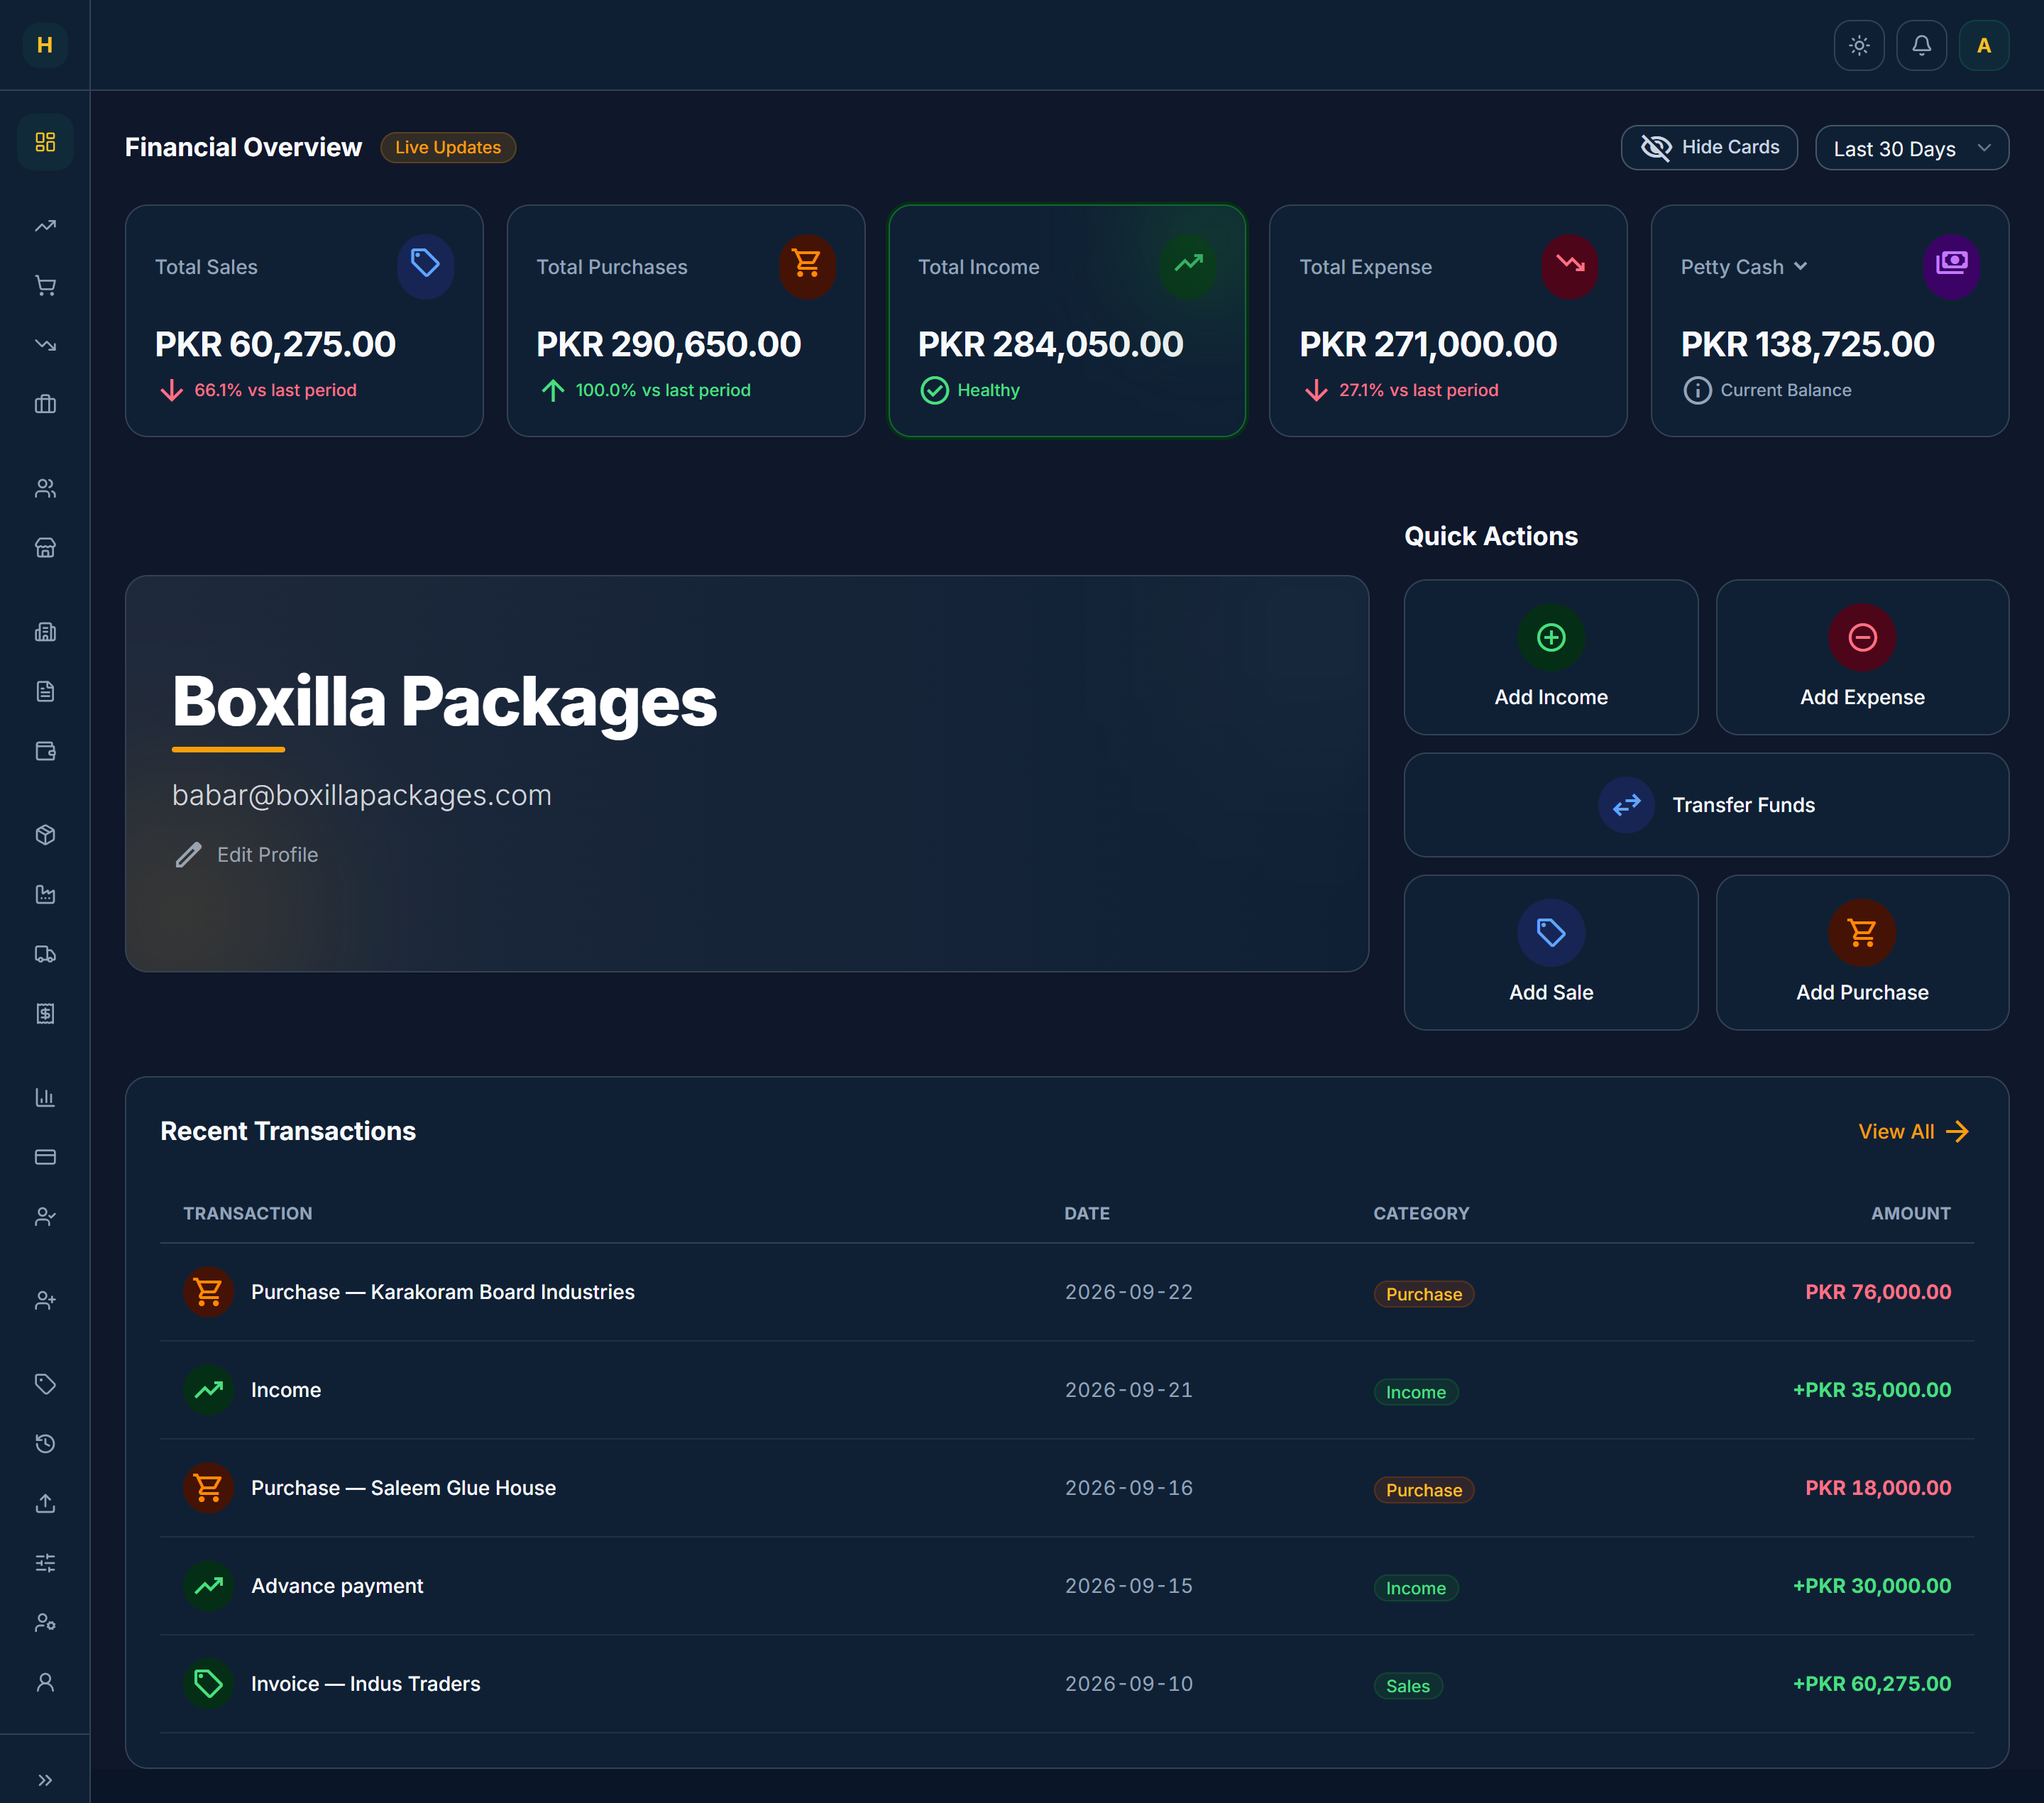This screenshot has width=2044, height=1803.
Task: Click the Boxilla Packages heading
Action: (x=444, y=701)
